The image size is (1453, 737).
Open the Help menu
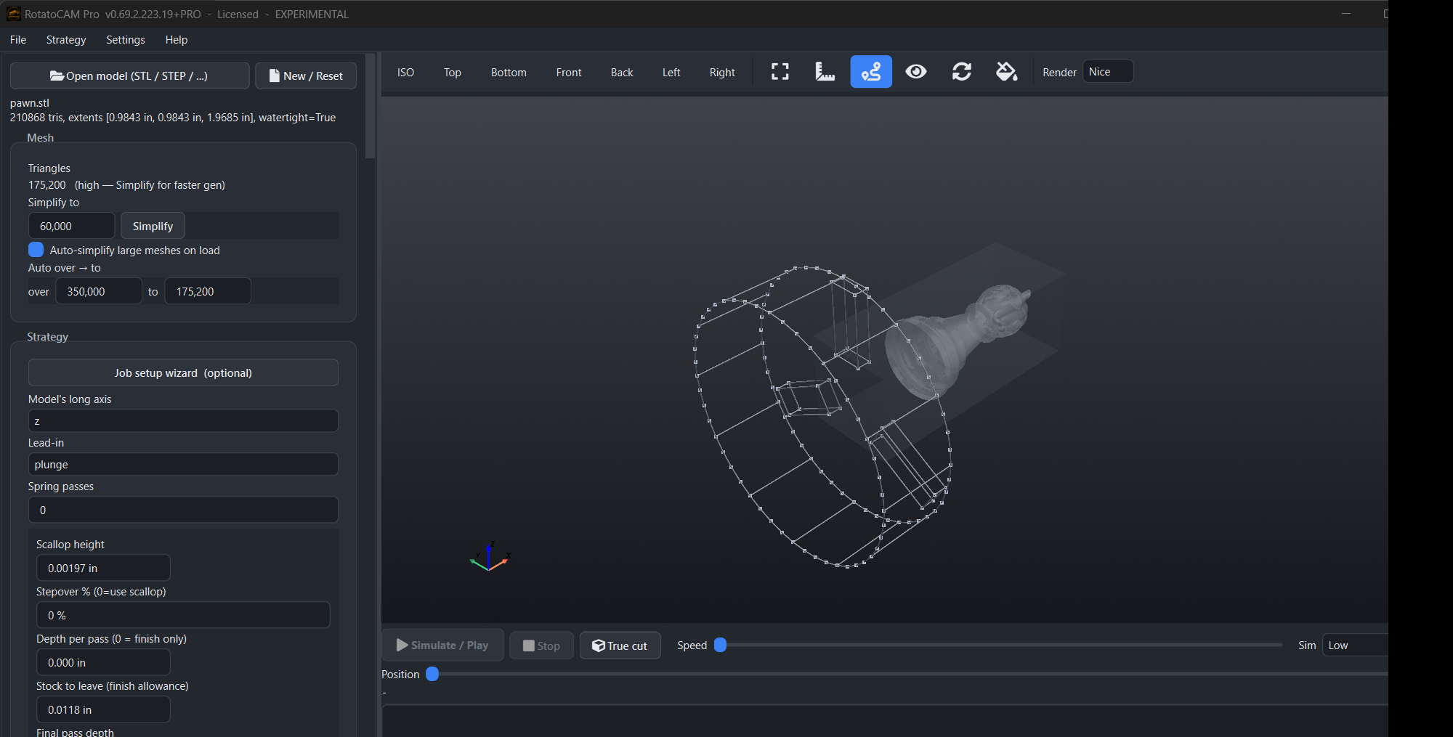177,40
